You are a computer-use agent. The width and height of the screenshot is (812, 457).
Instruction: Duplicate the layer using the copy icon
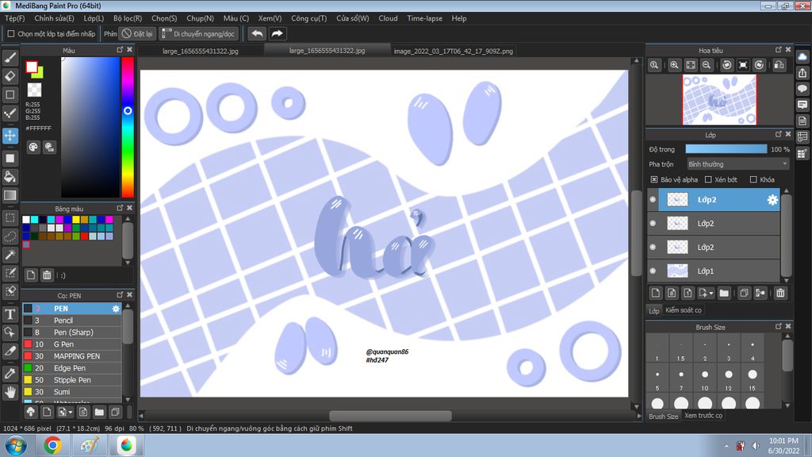pyautogui.click(x=744, y=294)
